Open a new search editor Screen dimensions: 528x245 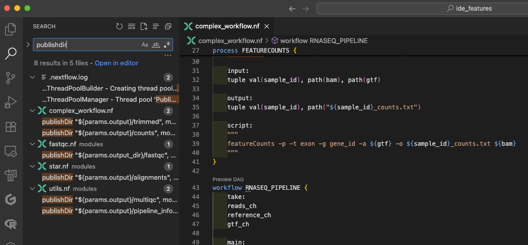144,26
